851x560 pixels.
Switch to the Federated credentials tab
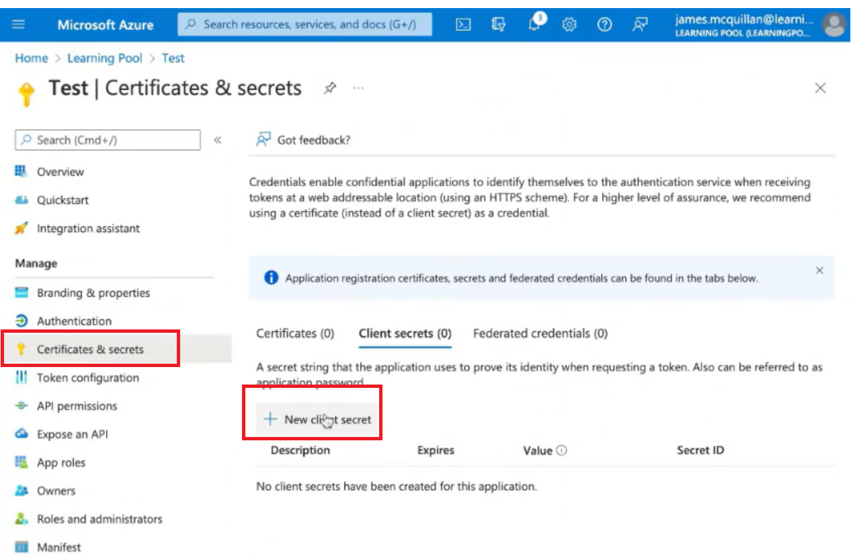[x=540, y=333]
